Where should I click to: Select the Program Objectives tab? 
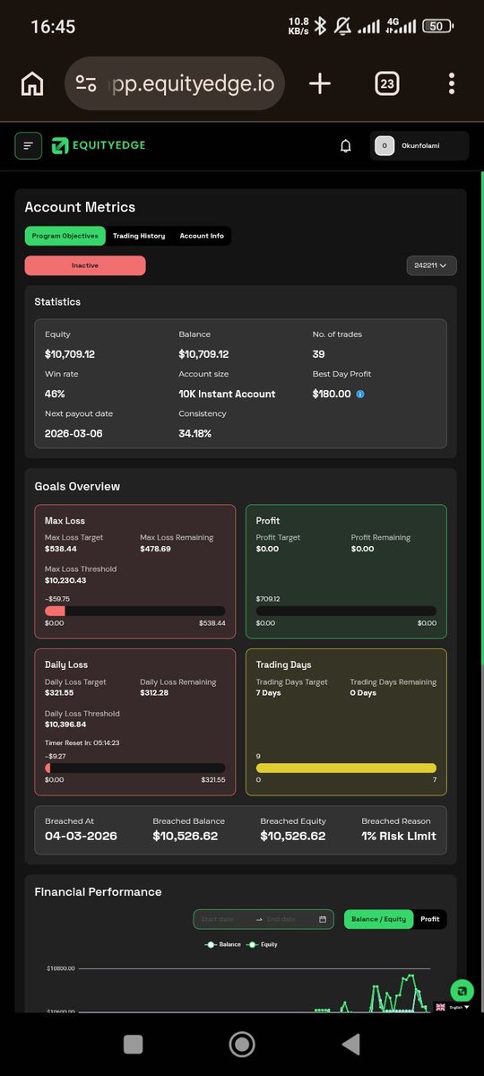pyautogui.click(x=65, y=236)
